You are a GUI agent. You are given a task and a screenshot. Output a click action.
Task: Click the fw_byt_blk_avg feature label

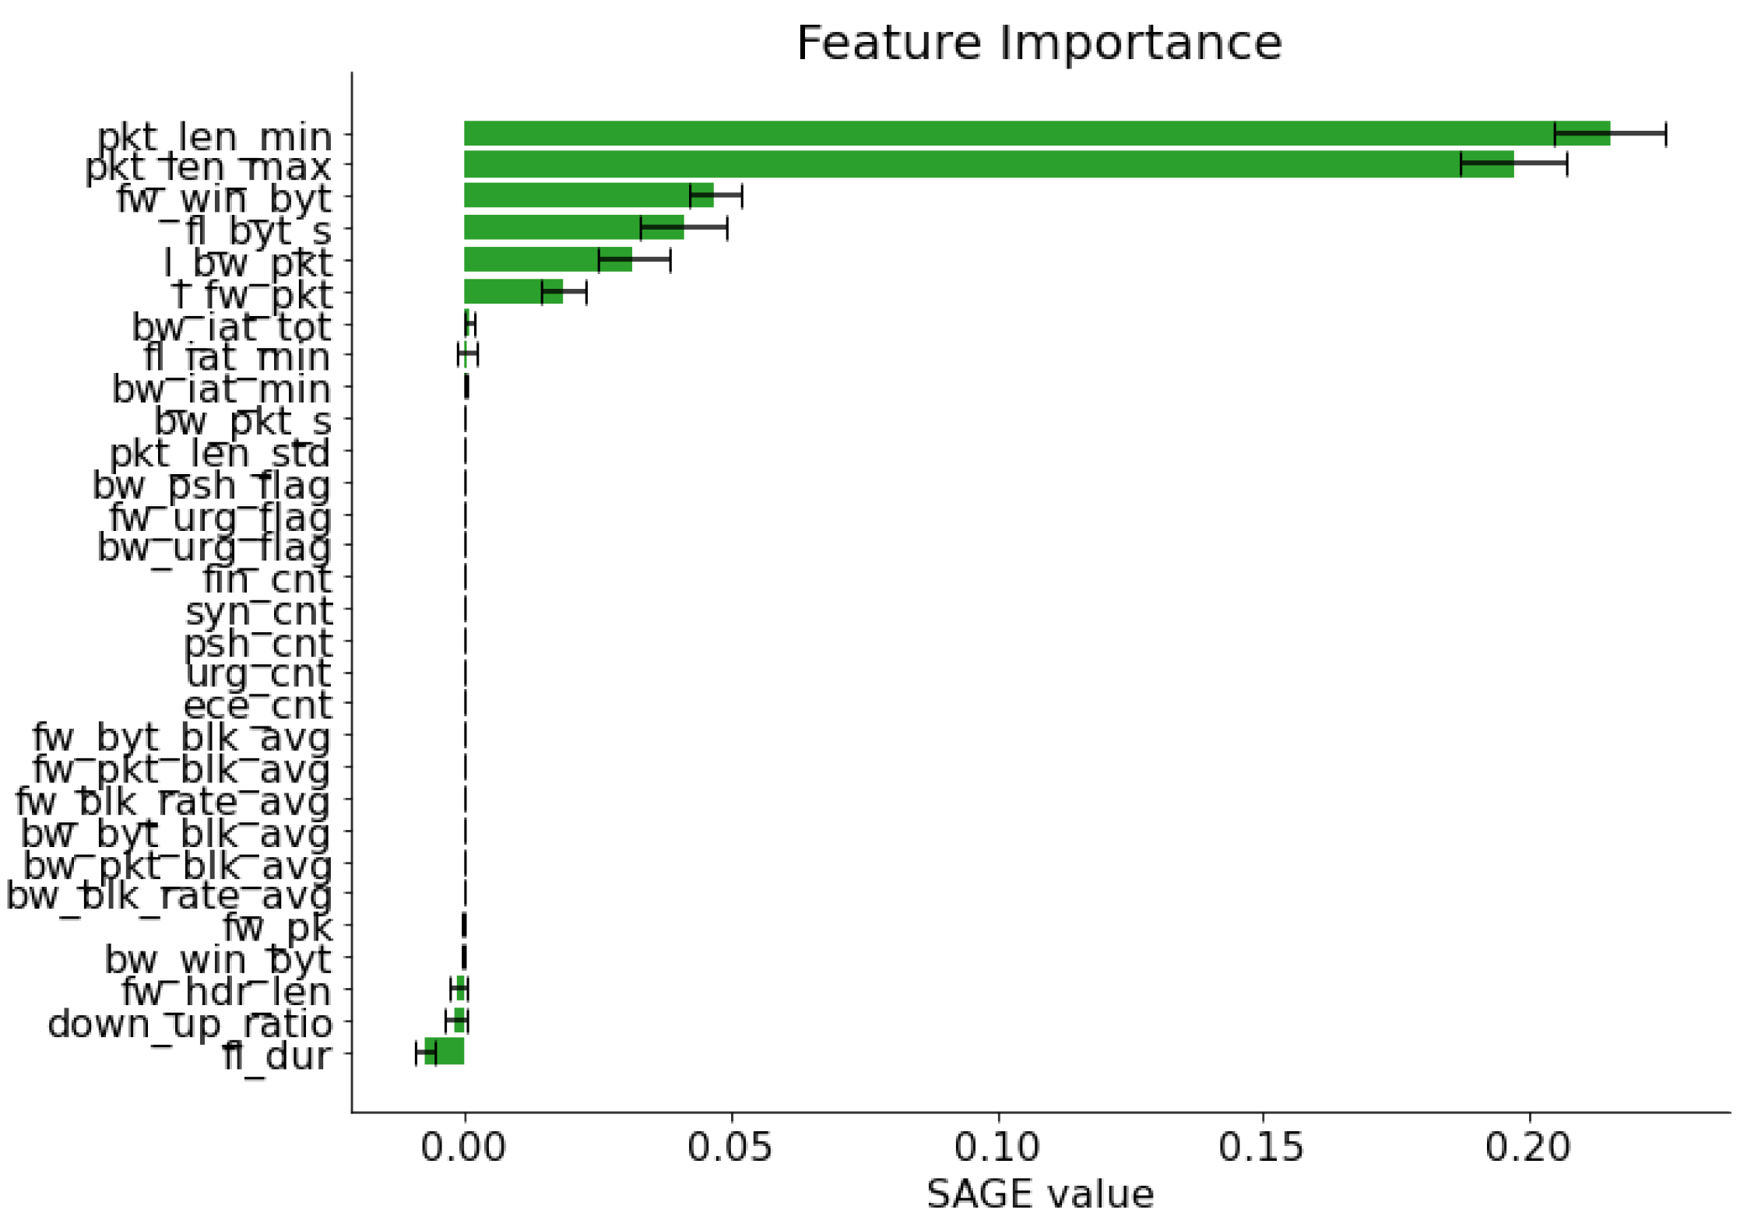point(181,737)
